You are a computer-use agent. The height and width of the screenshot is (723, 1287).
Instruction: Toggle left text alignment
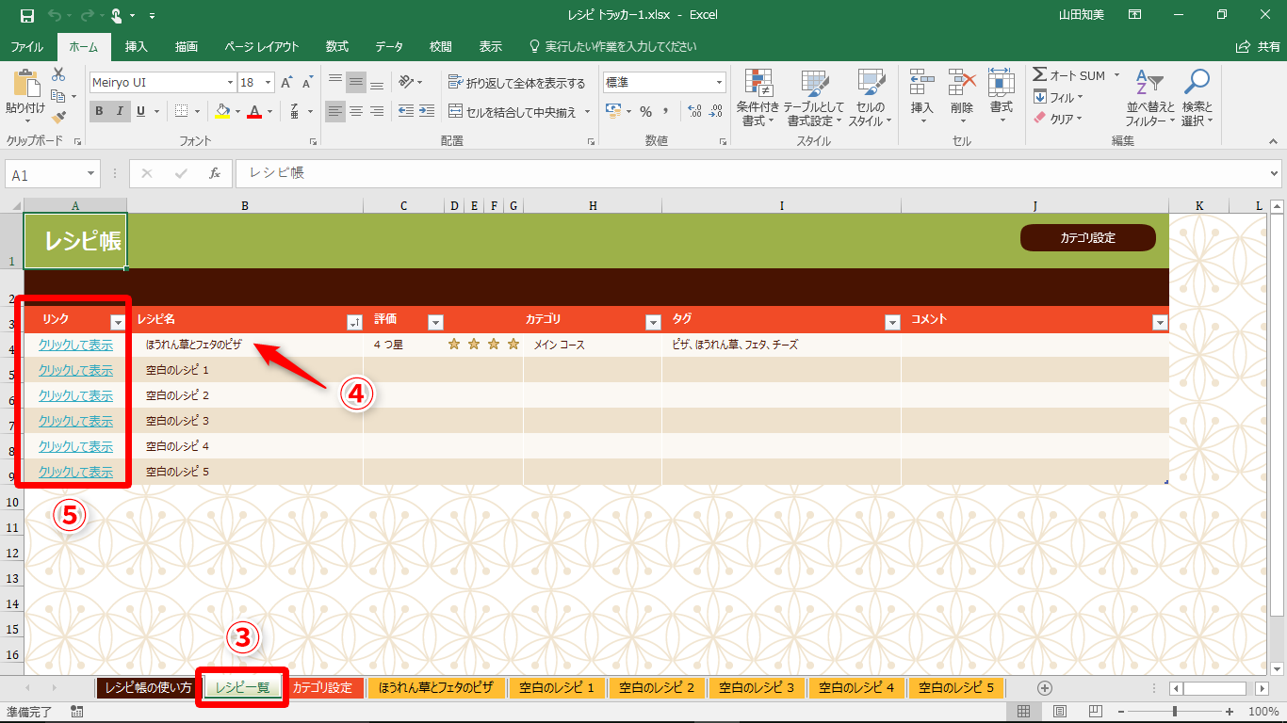coord(336,111)
